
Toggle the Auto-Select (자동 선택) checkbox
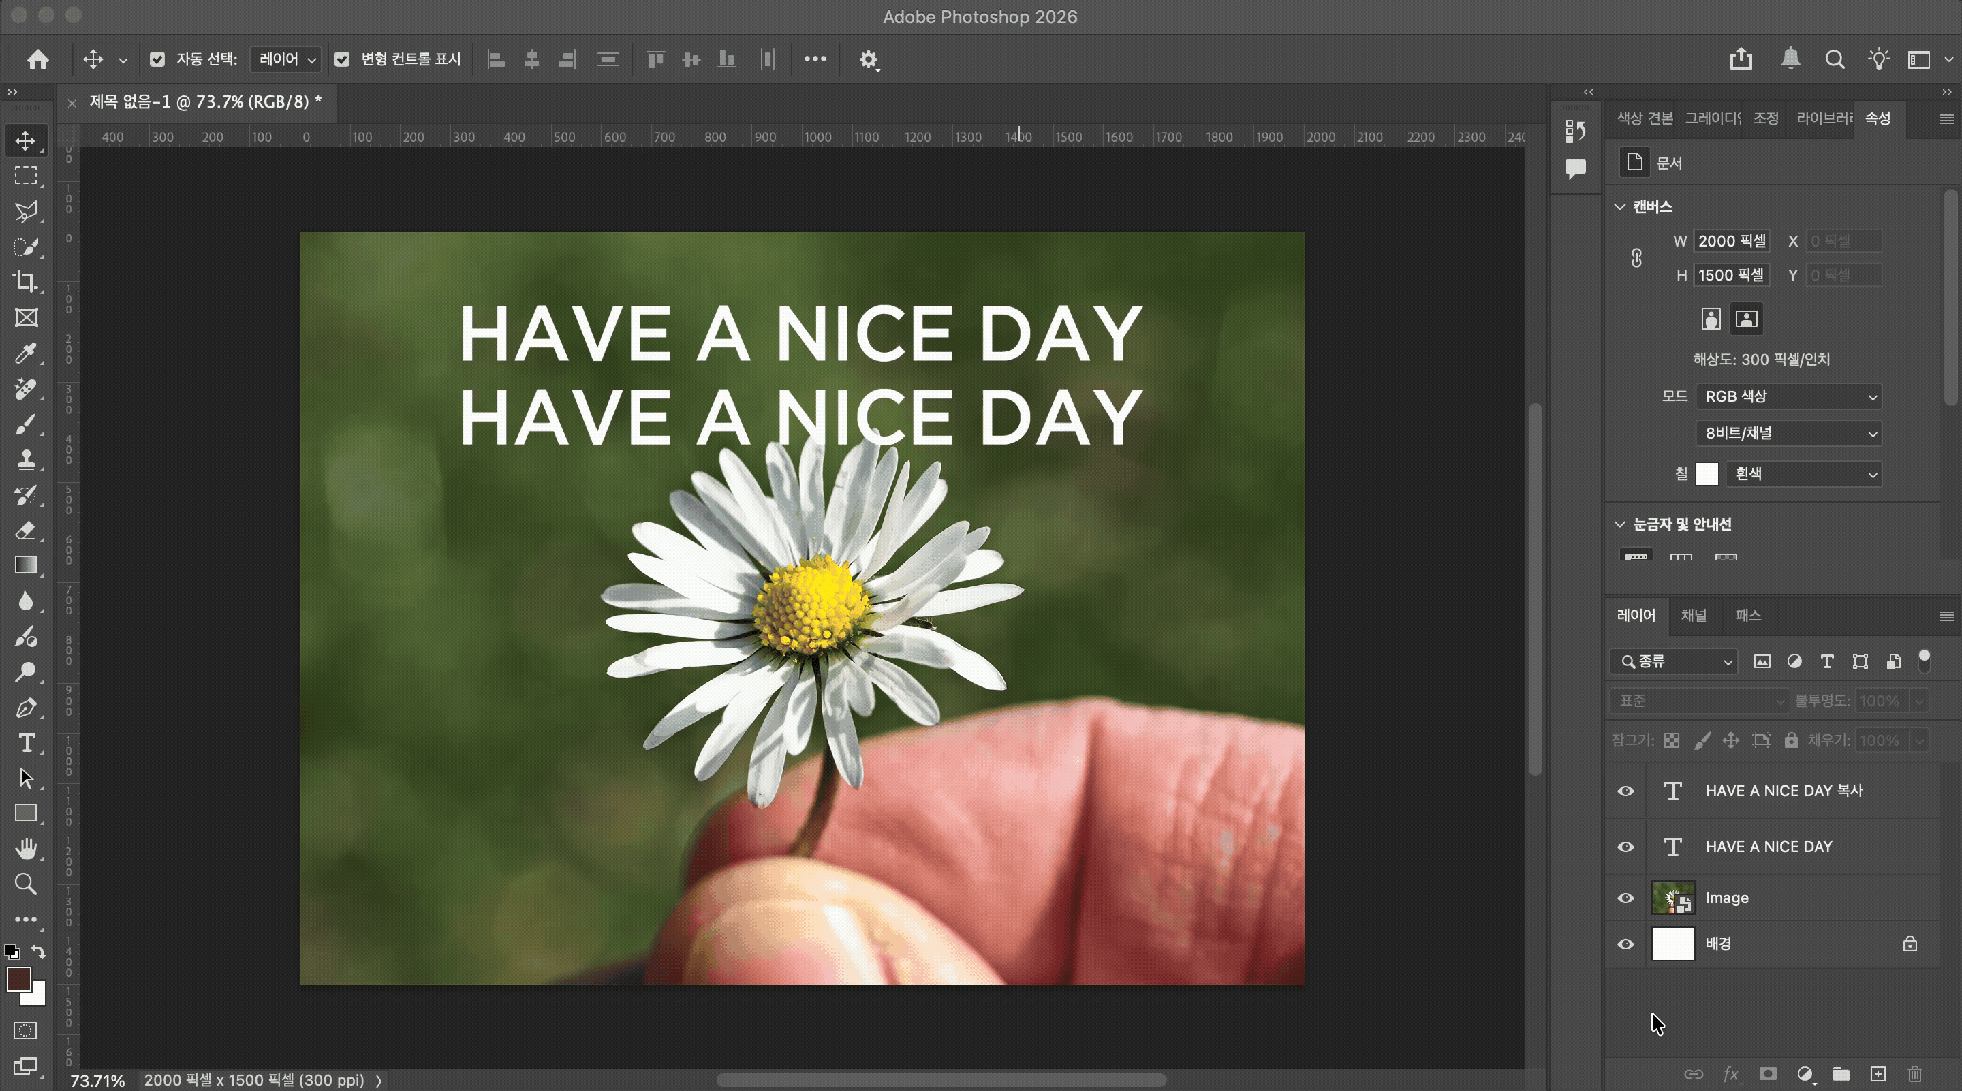157,59
